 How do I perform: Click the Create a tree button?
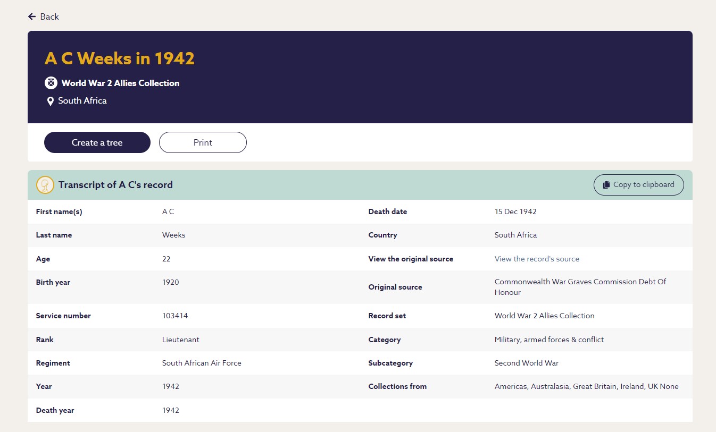[x=97, y=142]
